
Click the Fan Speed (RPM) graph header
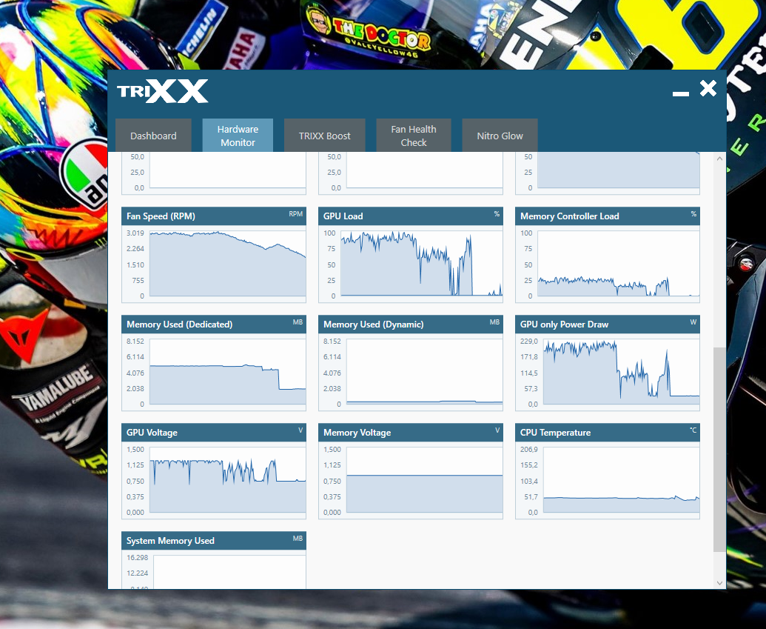214,216
